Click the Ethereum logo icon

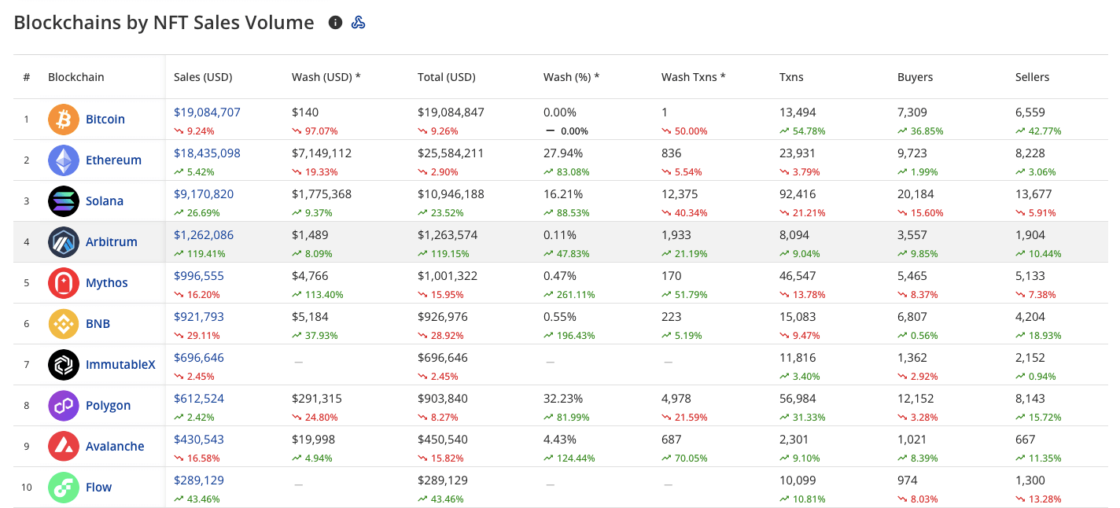tap(64, 160)
